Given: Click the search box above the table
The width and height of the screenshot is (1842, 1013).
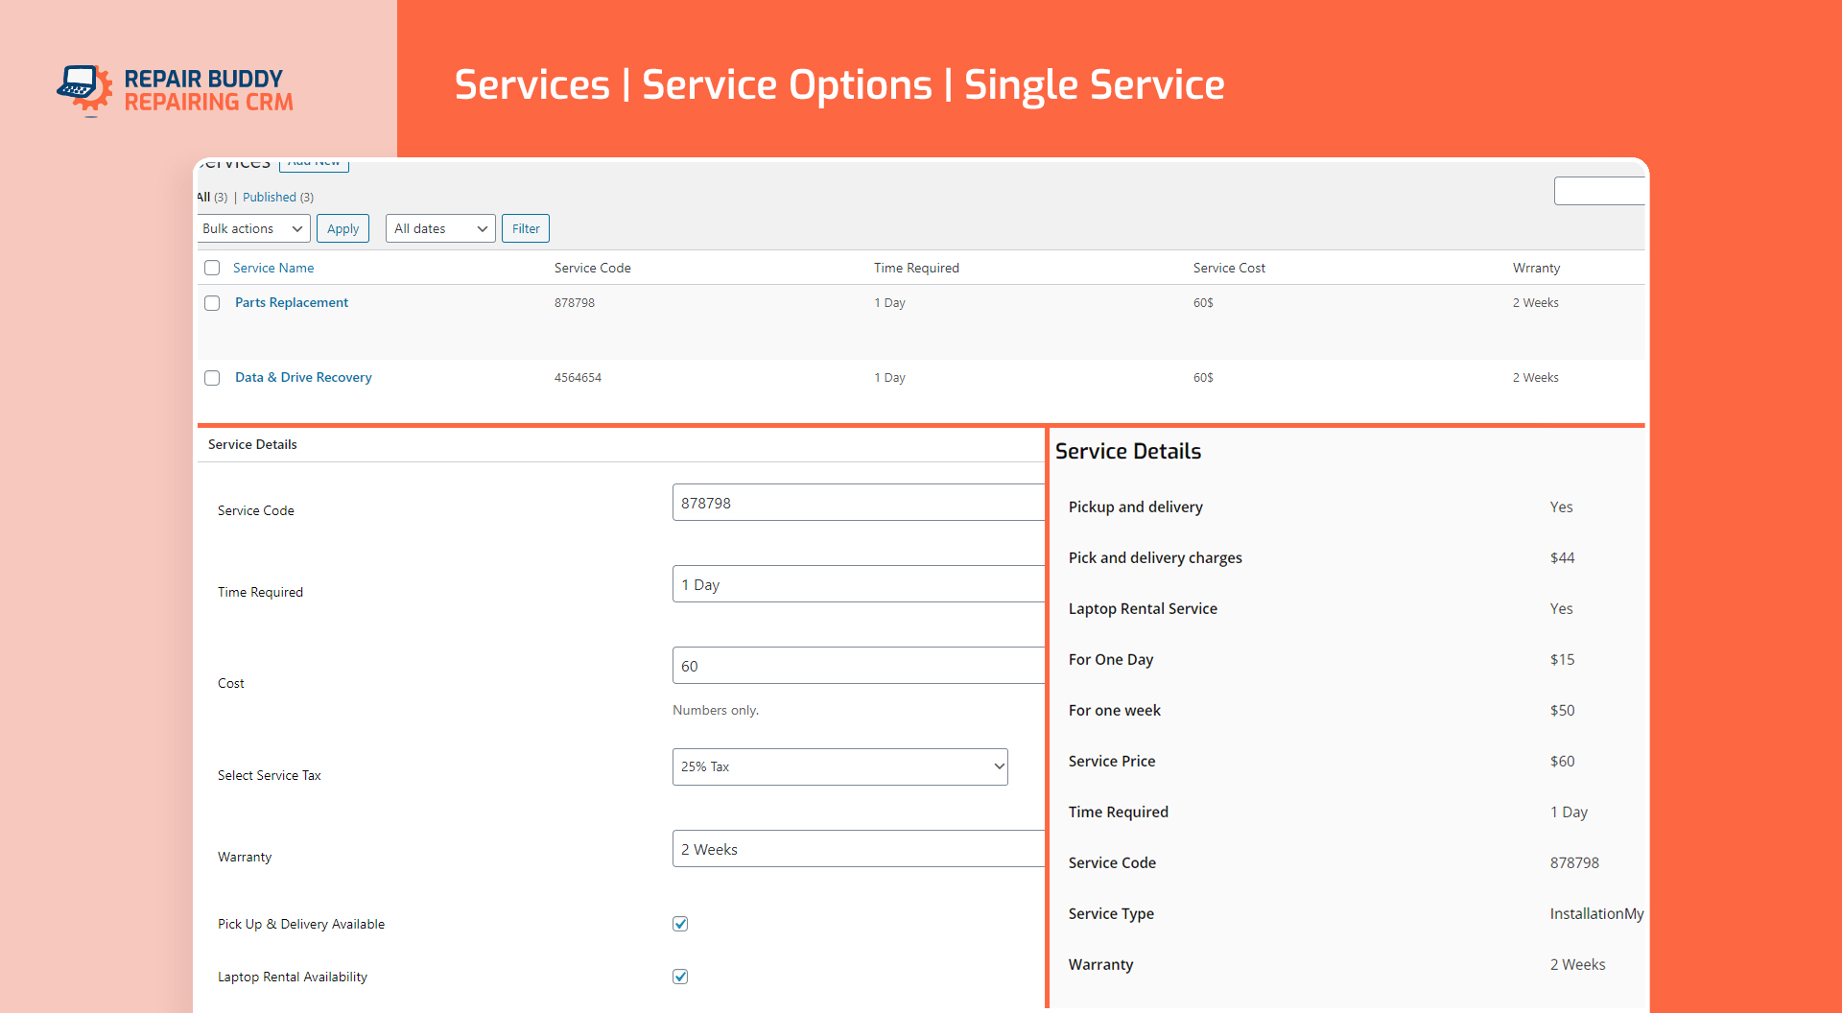Looking at the screenshot, I should point(1599,191).
